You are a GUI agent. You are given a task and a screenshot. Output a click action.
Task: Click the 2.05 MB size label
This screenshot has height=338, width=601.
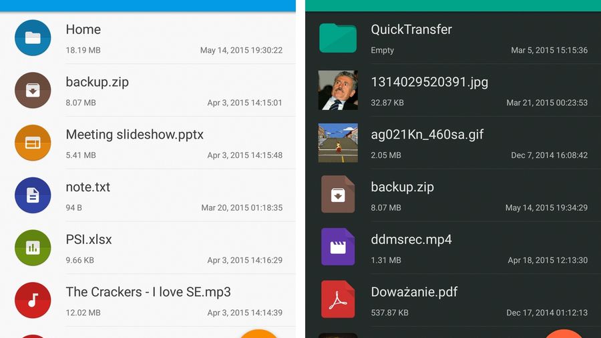(385, 155)
